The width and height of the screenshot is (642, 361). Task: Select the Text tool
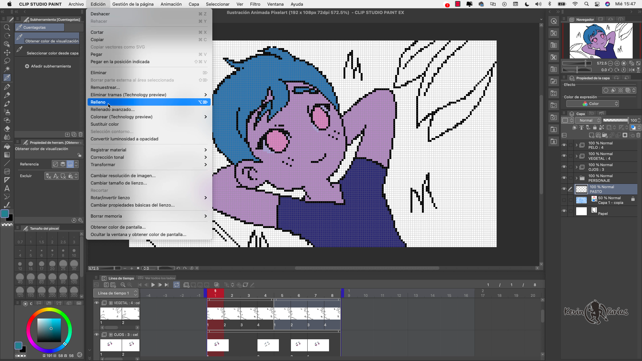pyautogui.click(x=7, y=187)
